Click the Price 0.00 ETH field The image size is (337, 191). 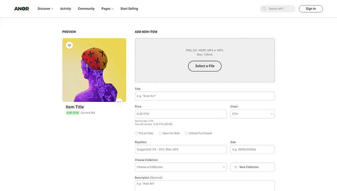point(181,114)
